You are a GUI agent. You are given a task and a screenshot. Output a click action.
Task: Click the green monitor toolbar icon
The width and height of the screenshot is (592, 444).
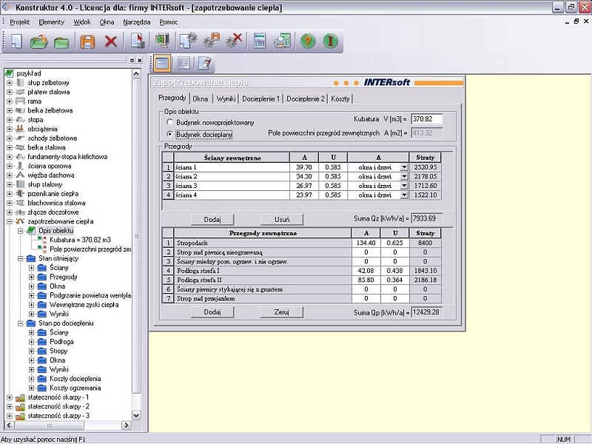tap(162, 41)
